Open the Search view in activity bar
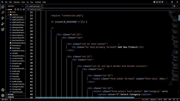This screenshot has width=180, height=101. click(x=3, y=12)
